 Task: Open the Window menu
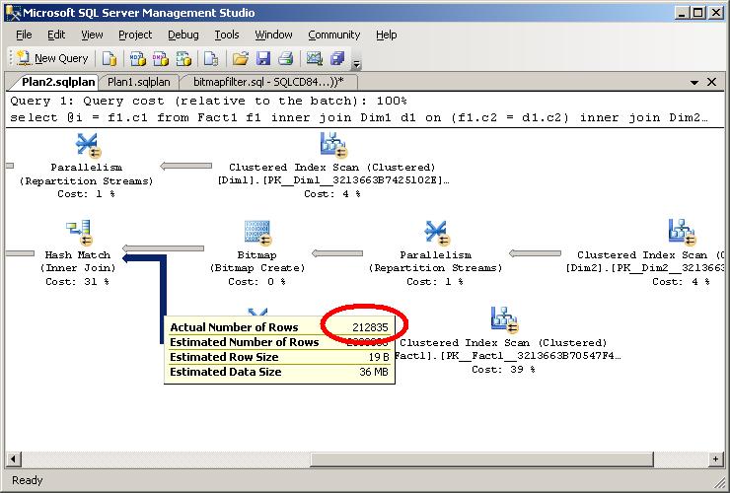click(273, 35)
